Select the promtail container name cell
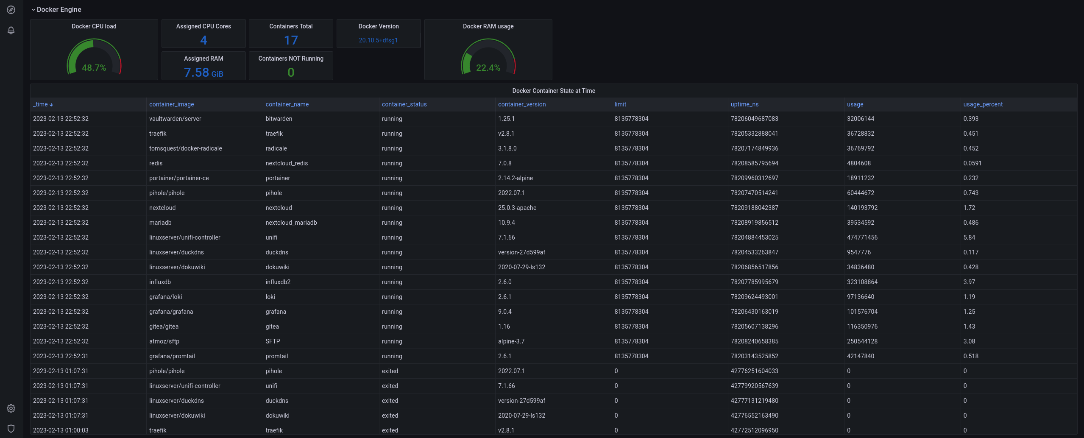 [320, 356]
